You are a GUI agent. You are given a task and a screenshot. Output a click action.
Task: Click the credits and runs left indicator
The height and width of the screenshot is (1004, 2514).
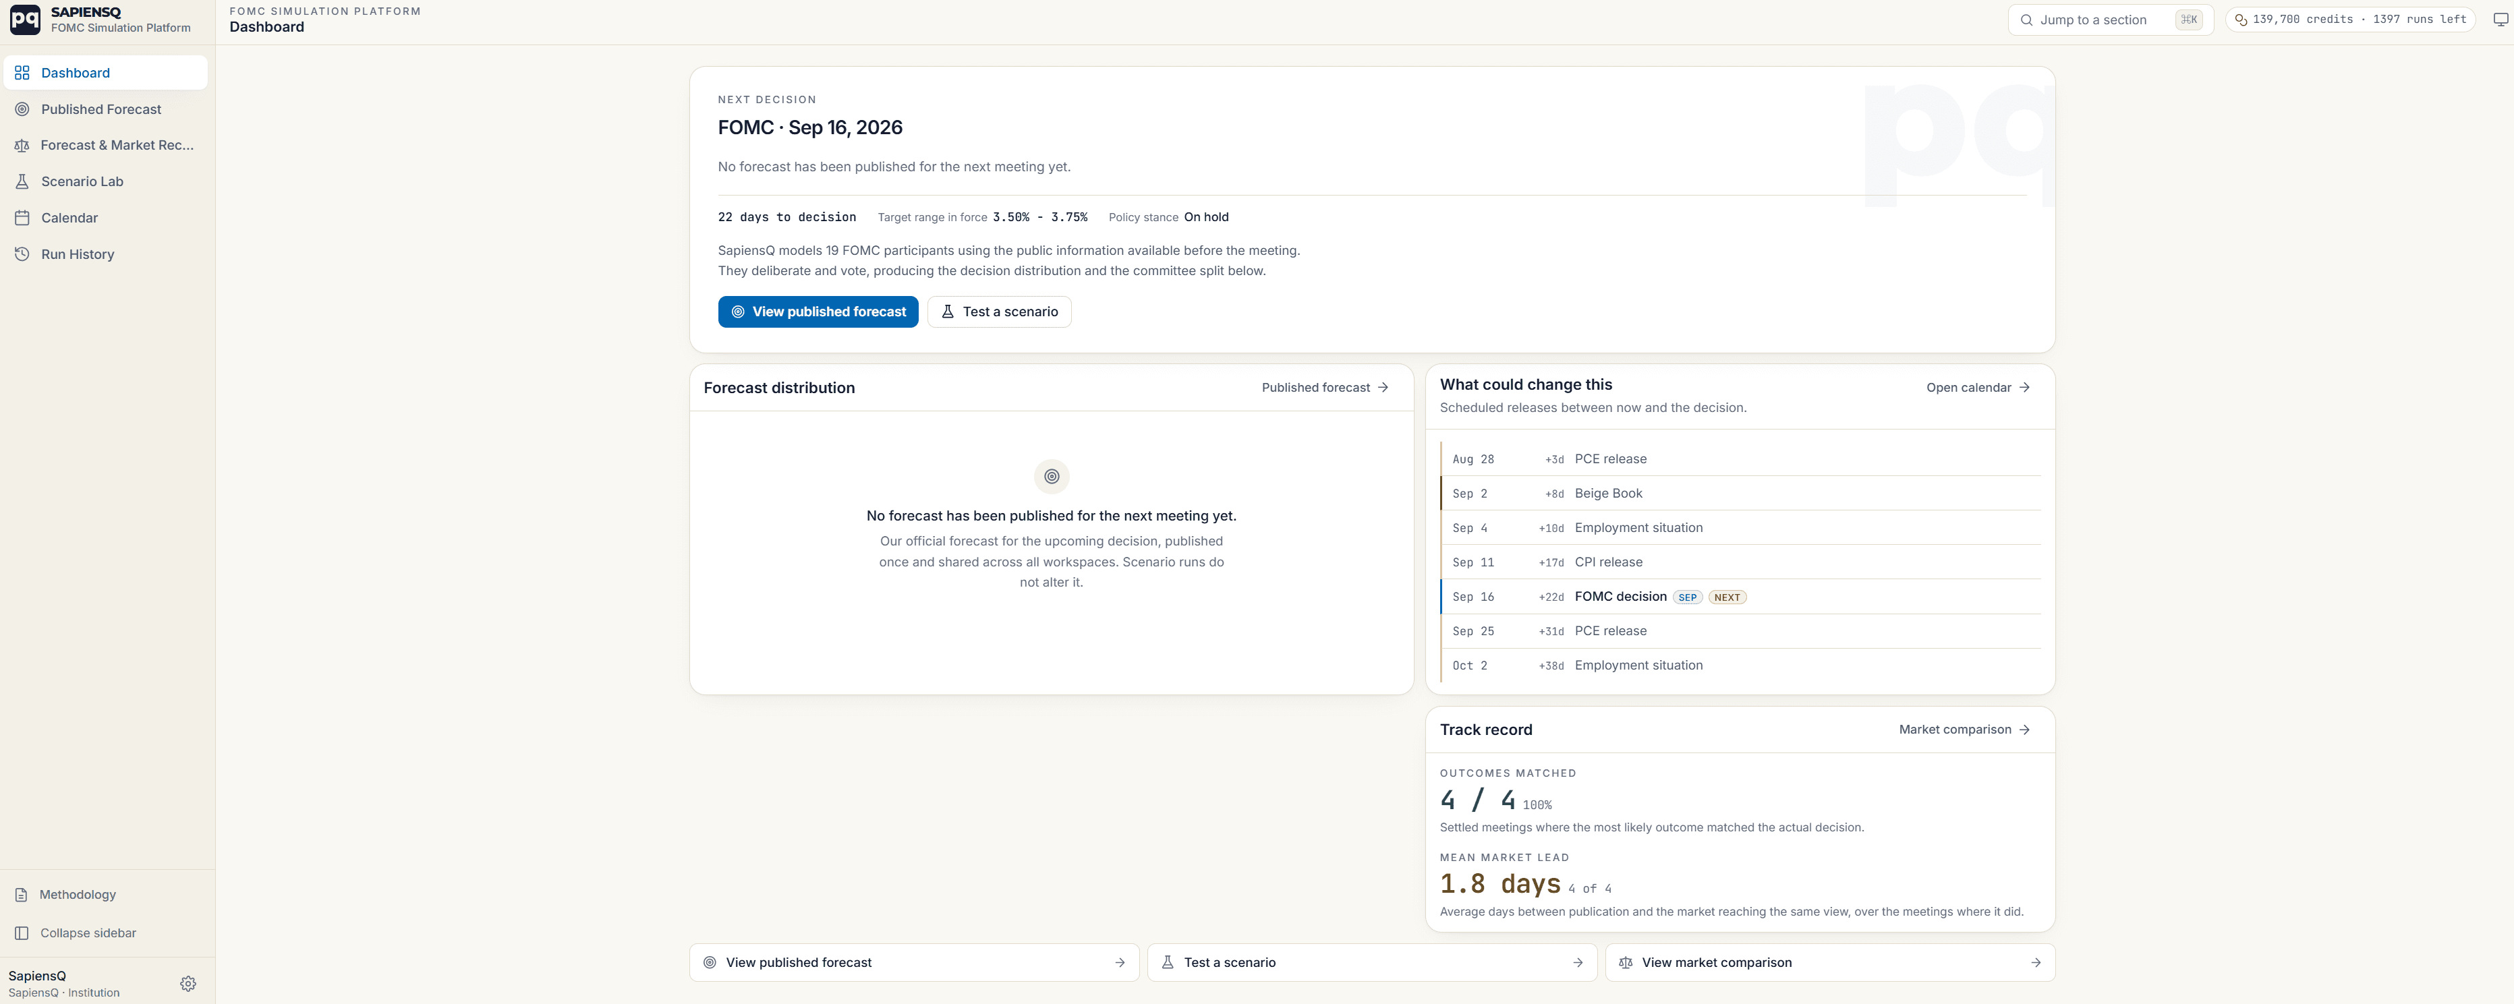point(2350,20)
